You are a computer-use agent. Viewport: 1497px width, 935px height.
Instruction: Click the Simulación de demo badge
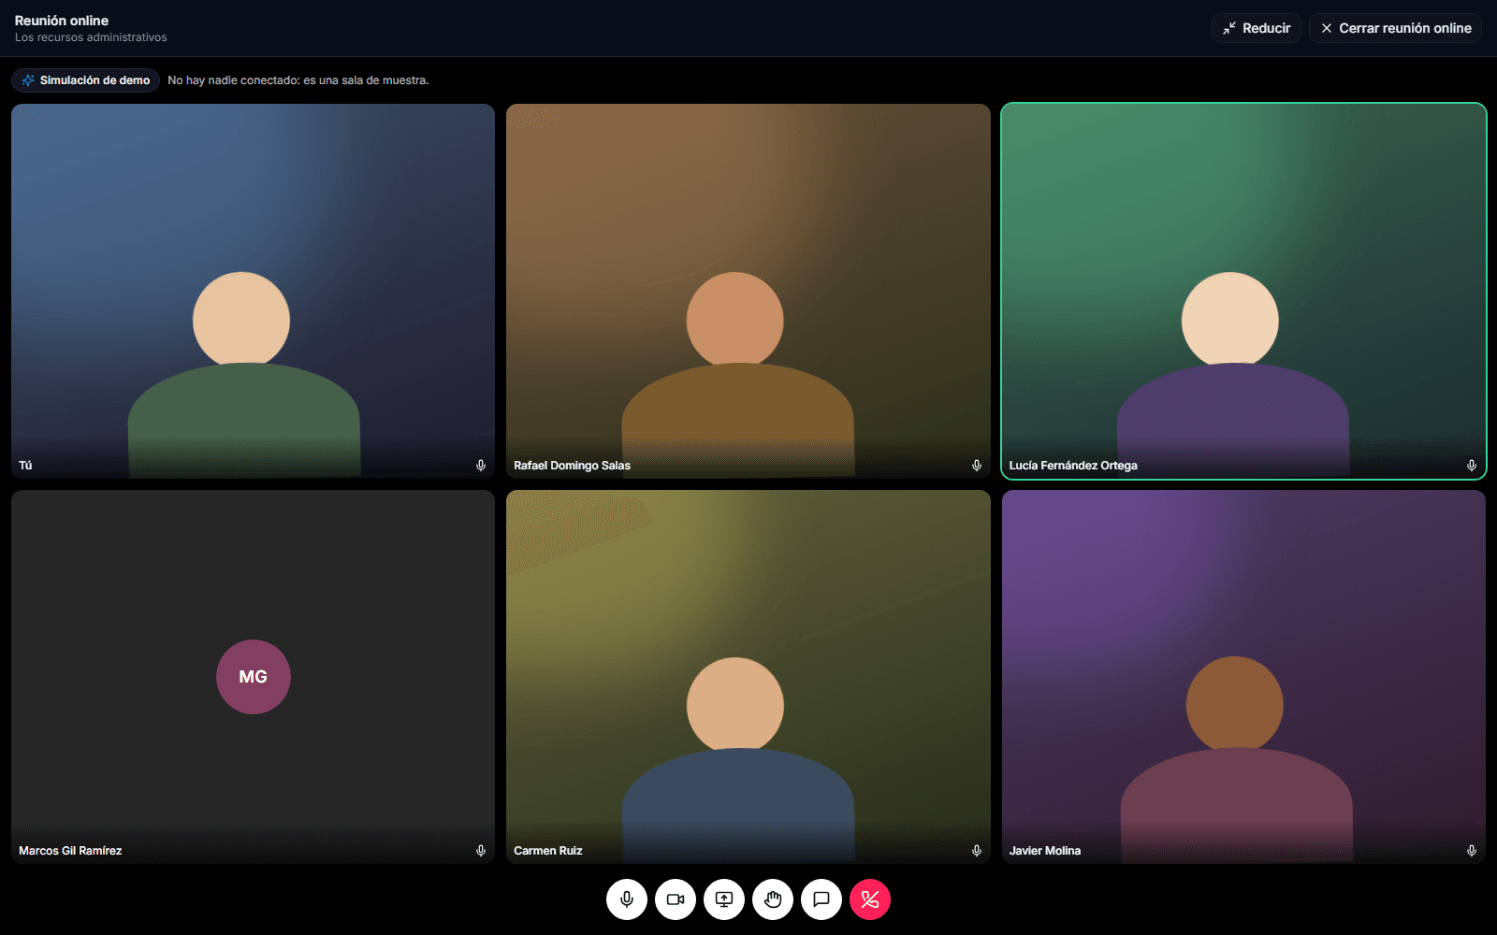tap(86, 80)
